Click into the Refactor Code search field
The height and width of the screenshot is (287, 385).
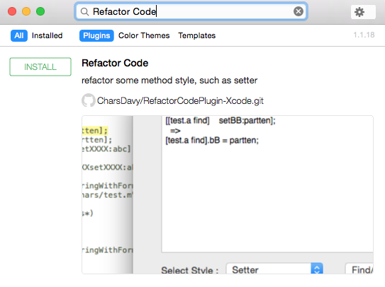click(191, 11)
